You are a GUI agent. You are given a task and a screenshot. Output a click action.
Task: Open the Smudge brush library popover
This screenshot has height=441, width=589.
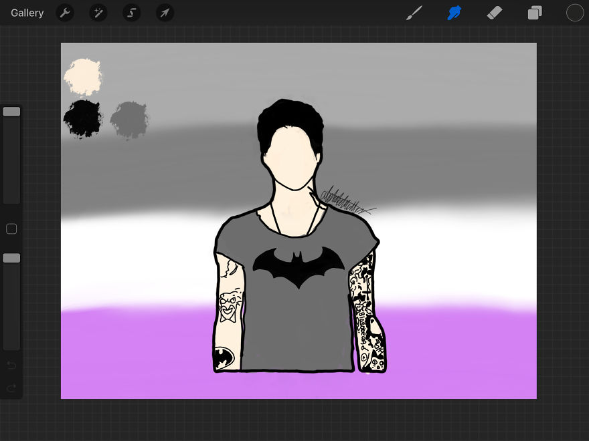click(x=454, y=13)
